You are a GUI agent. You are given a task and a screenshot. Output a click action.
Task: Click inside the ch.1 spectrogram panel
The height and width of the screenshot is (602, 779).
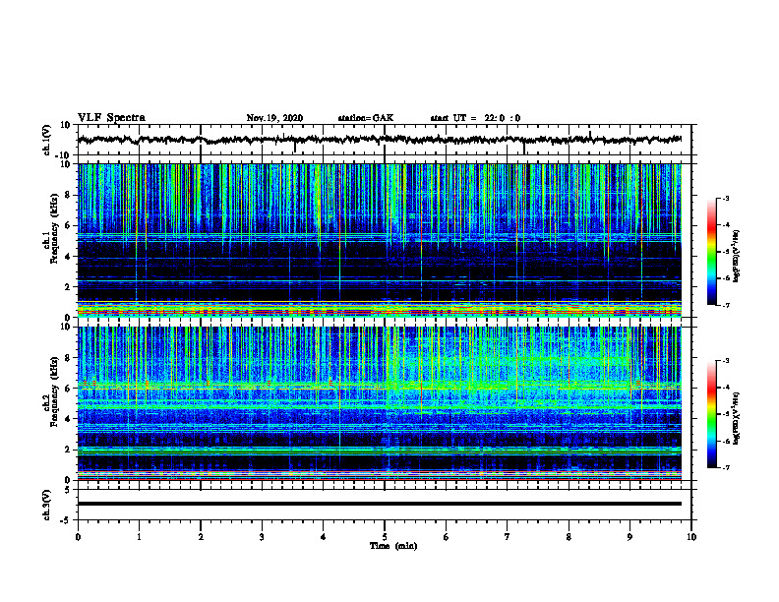click(385, 240)
